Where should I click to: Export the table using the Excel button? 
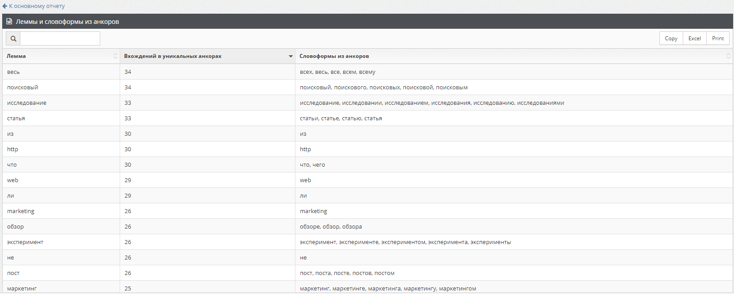694,38
